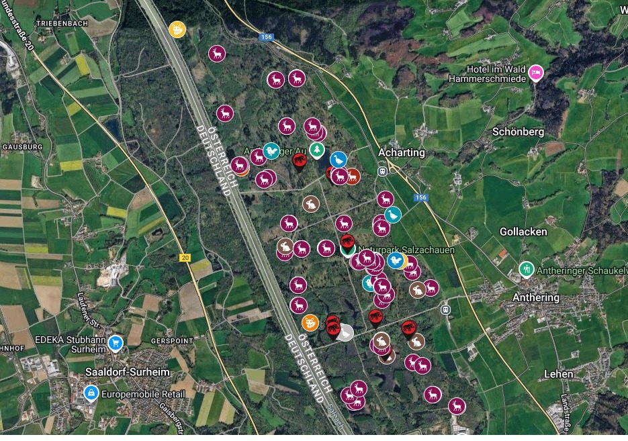Screen dimensions: 628x441
Task: Click the teal goose marker near road 156
Action: 393,215
